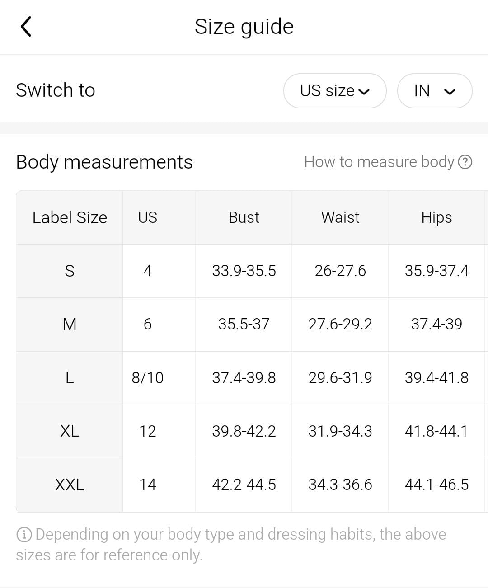The height and width of the screenshot is (588, 488).
Task: Click the Size guide title
Action: coord(244,26)
